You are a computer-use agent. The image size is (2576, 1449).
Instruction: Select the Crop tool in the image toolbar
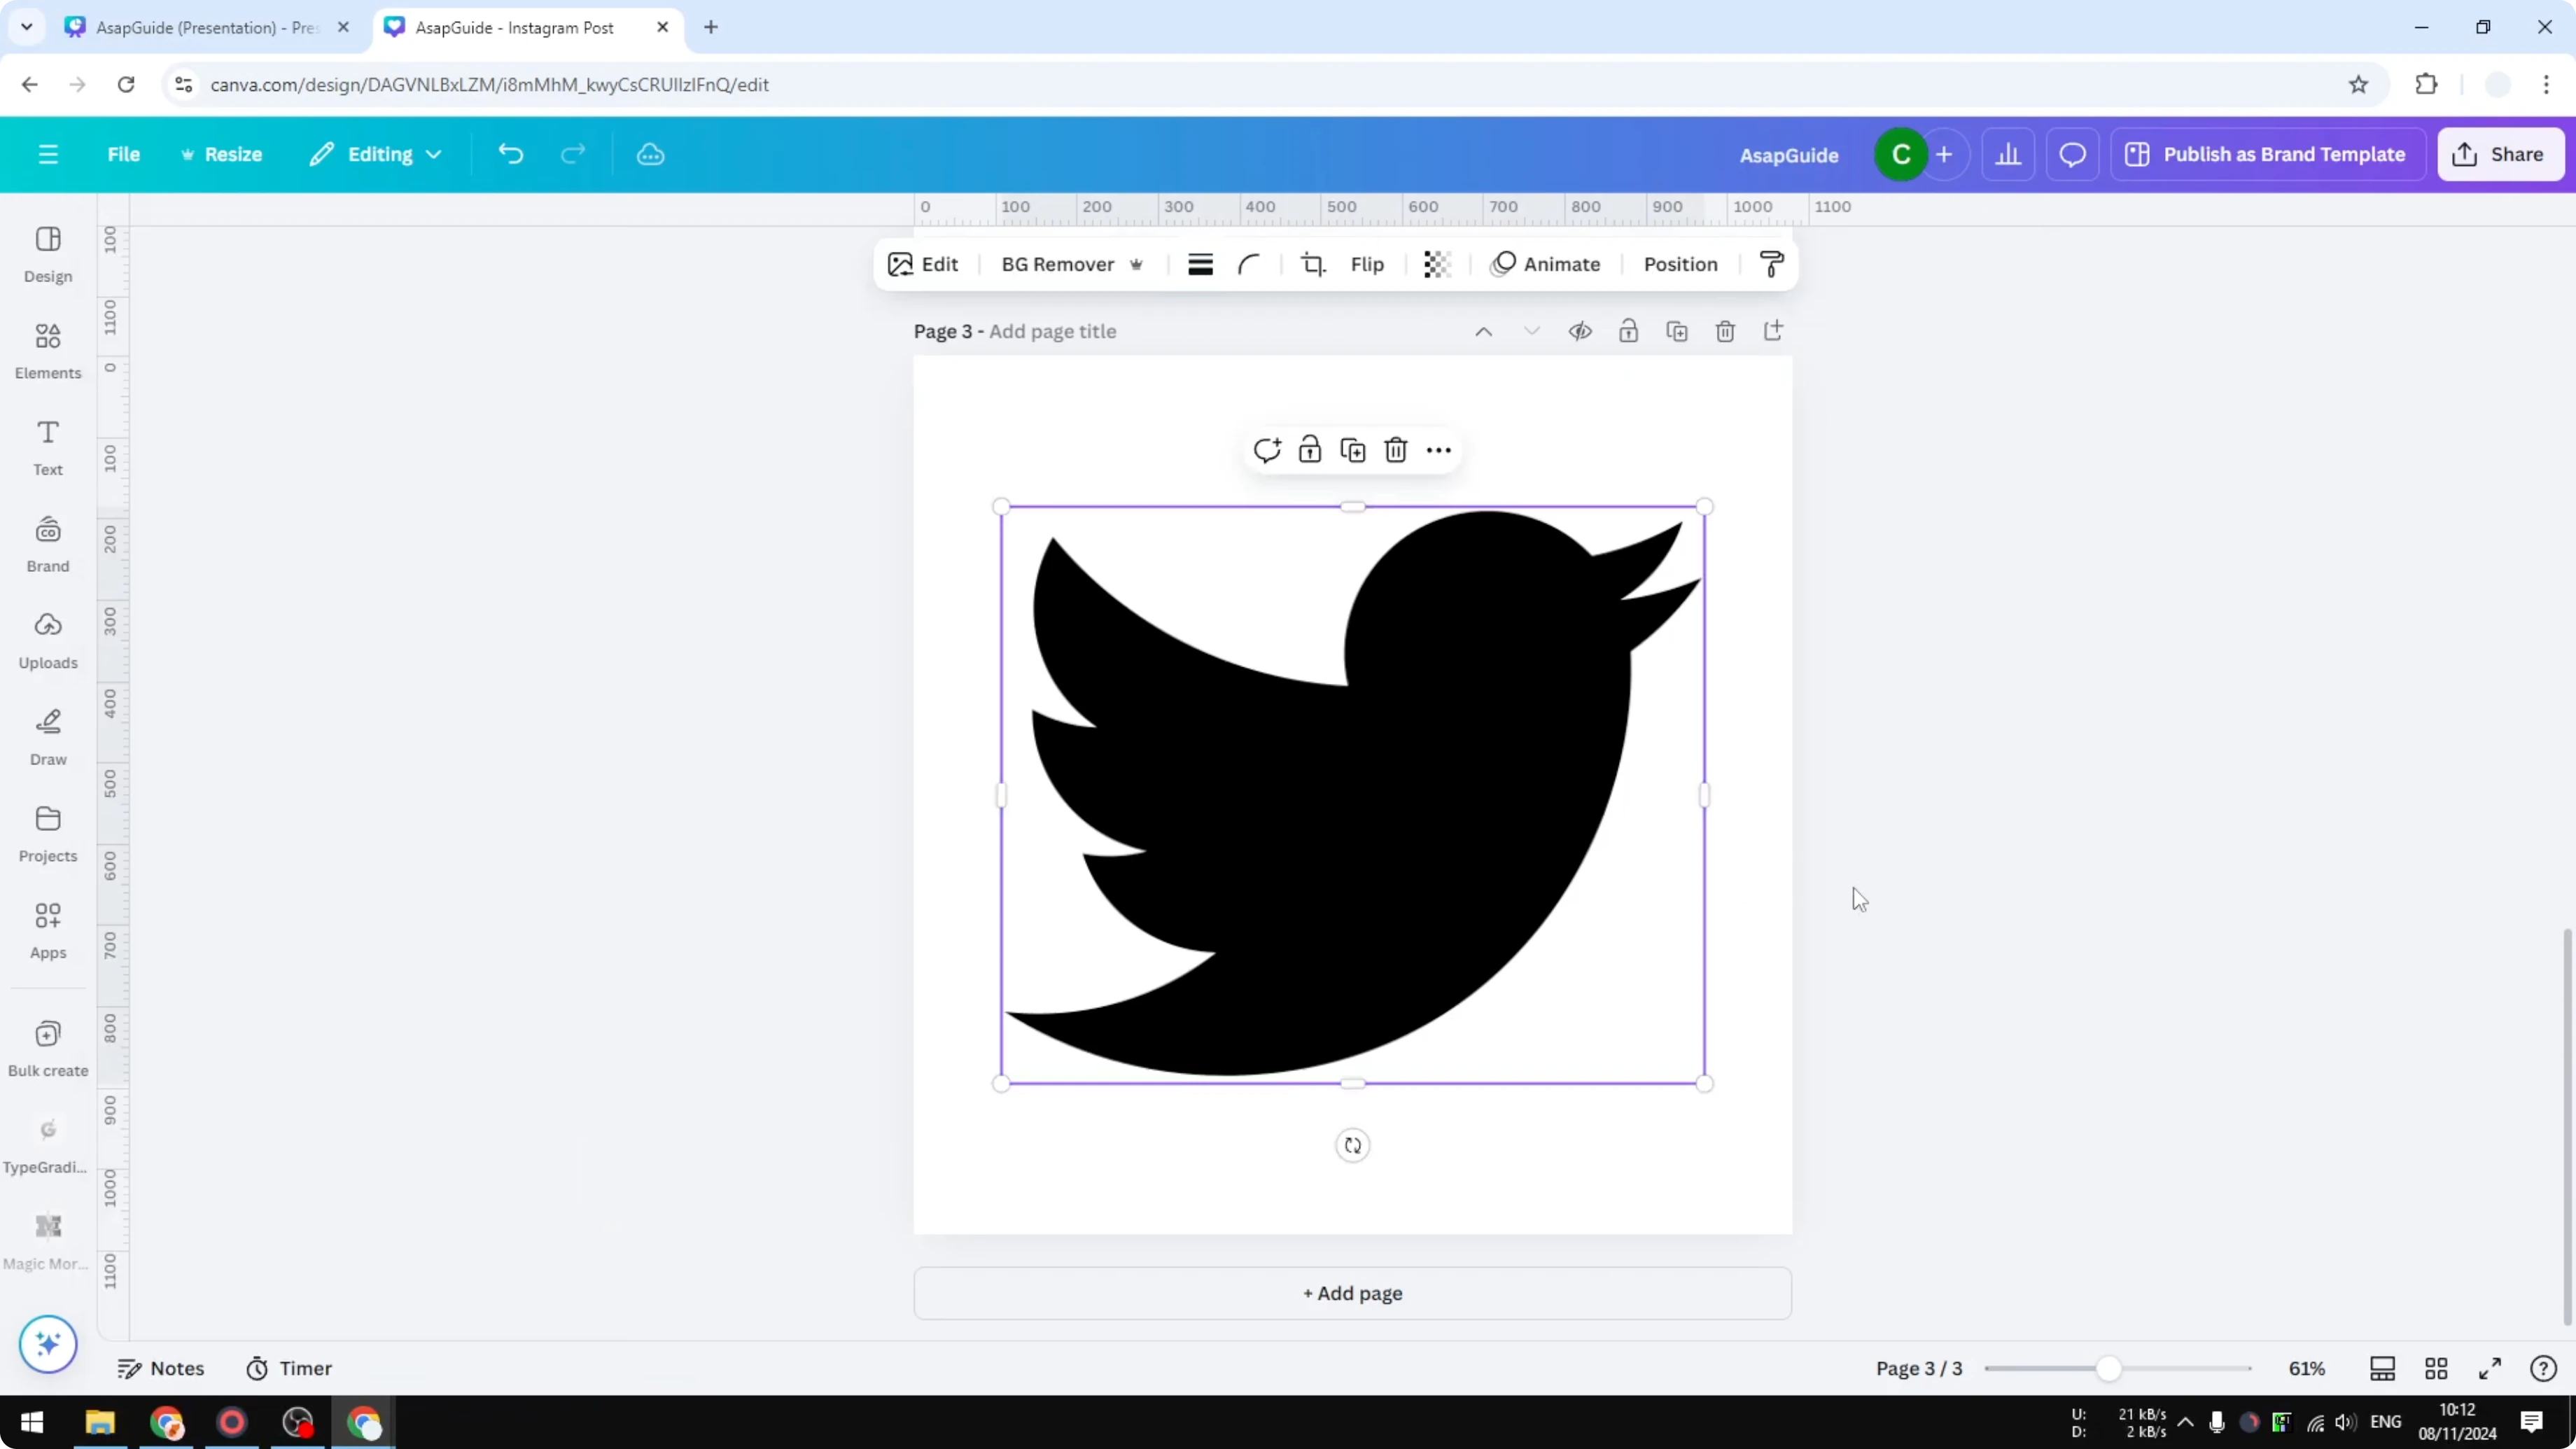pos(1313,264)
